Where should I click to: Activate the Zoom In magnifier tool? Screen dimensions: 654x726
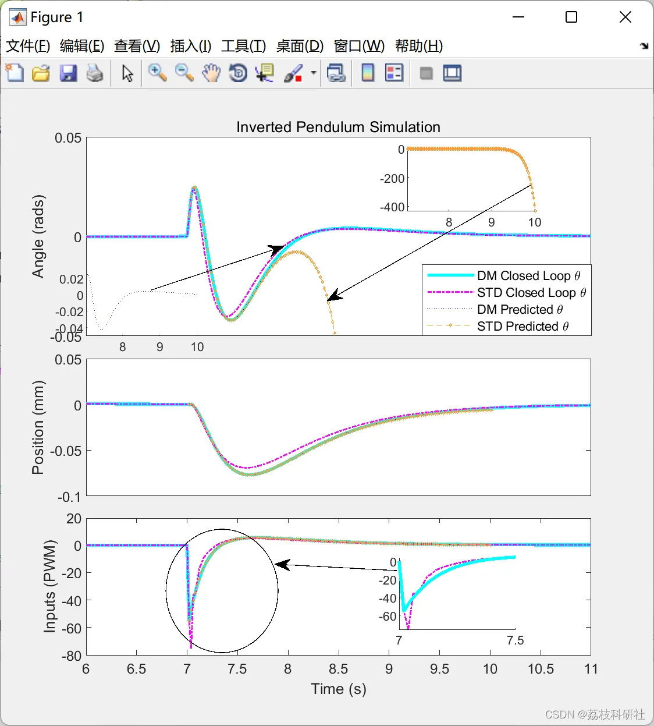[157, 73]
